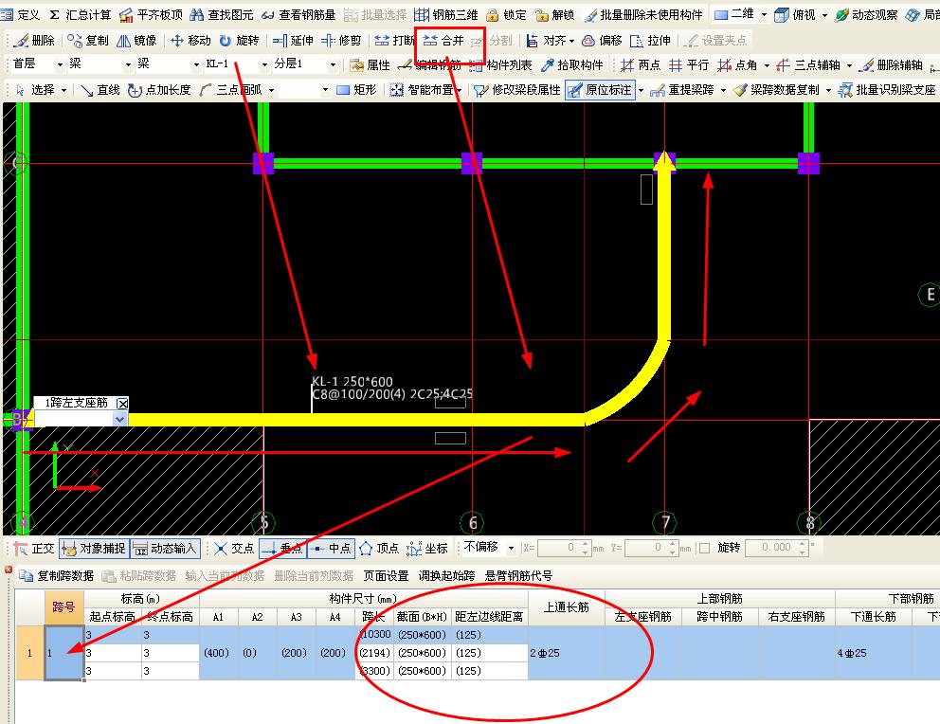Image resolution: width=940 pixels, height=724 pixels.
Task: Click the 旋转 (Rotate) tool
Action: point(238,41)
